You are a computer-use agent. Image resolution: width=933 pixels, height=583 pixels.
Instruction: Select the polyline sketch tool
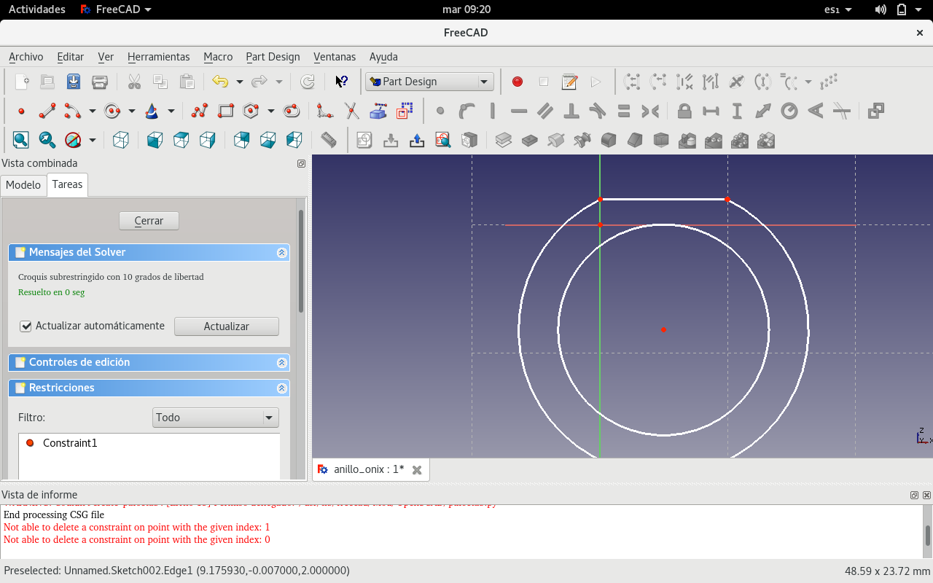[x=199, y=111]
